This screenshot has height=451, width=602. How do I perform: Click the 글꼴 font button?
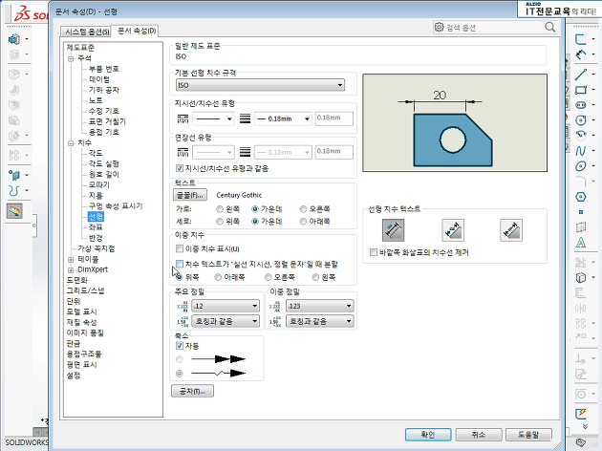(x=190, y=195)
